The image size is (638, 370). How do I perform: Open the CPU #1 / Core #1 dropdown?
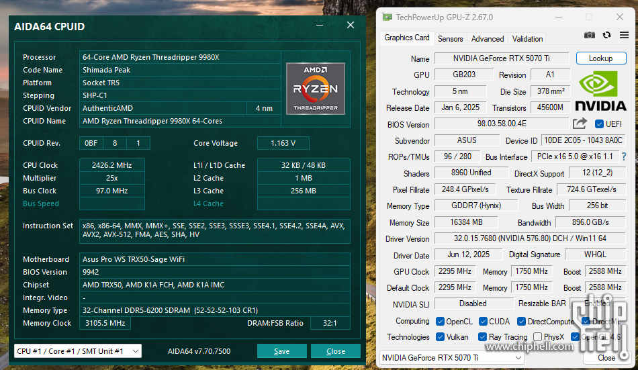coord(78,351)
